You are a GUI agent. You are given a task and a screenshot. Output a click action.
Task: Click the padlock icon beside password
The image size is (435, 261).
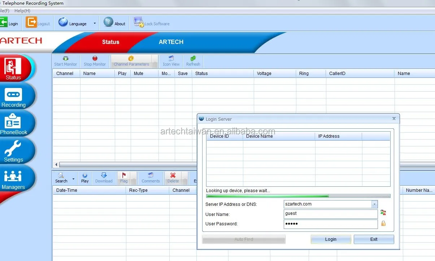tap(383, 224)
